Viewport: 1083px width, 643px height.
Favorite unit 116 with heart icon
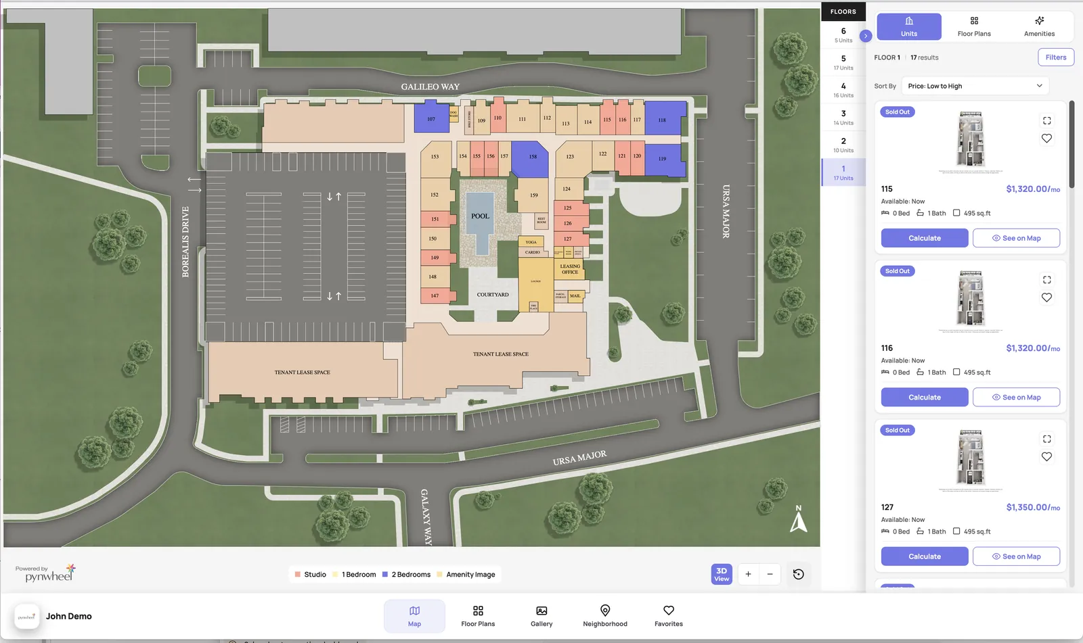[x=1046, y=297]
